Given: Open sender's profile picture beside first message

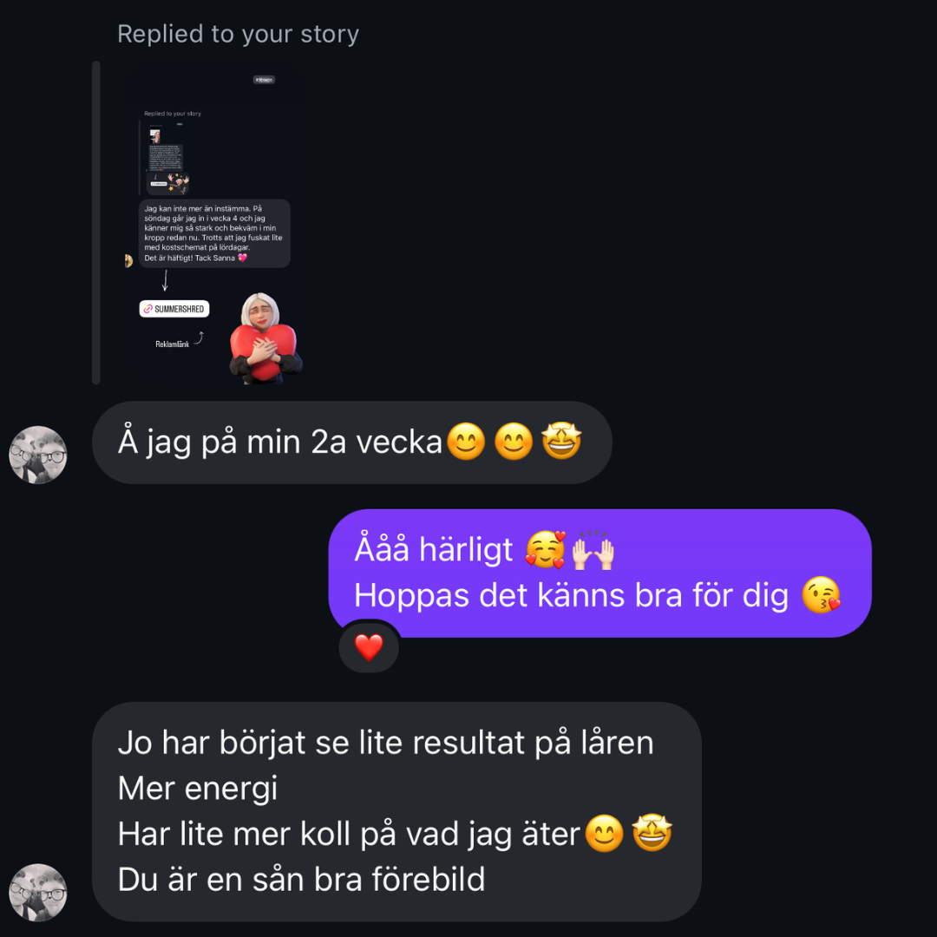Looking at the screenshot, I should pos(38,455).
